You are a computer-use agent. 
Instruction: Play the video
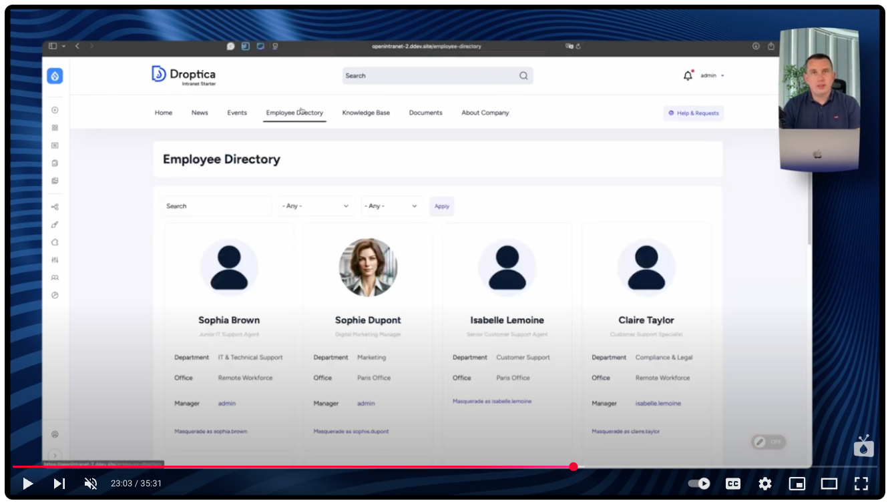[27, 484]
